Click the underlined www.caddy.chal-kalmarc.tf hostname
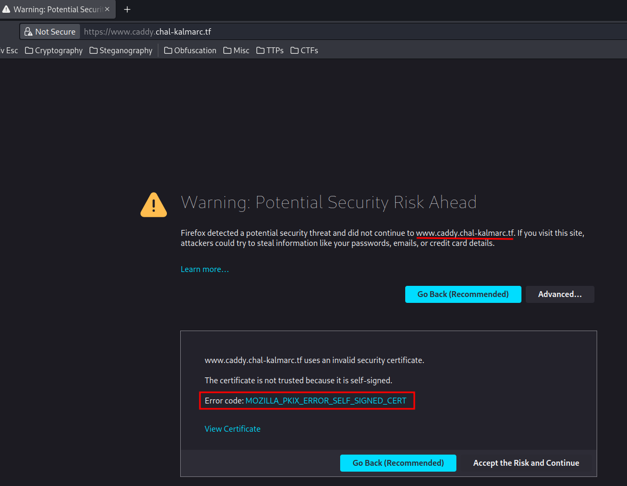 click(x=465, y=233)
